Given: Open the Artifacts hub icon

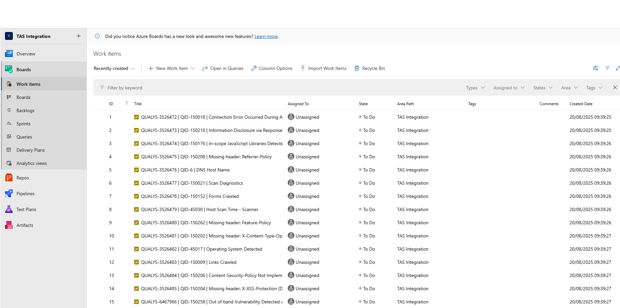Looking at the screenshot, I should [9, 225].
